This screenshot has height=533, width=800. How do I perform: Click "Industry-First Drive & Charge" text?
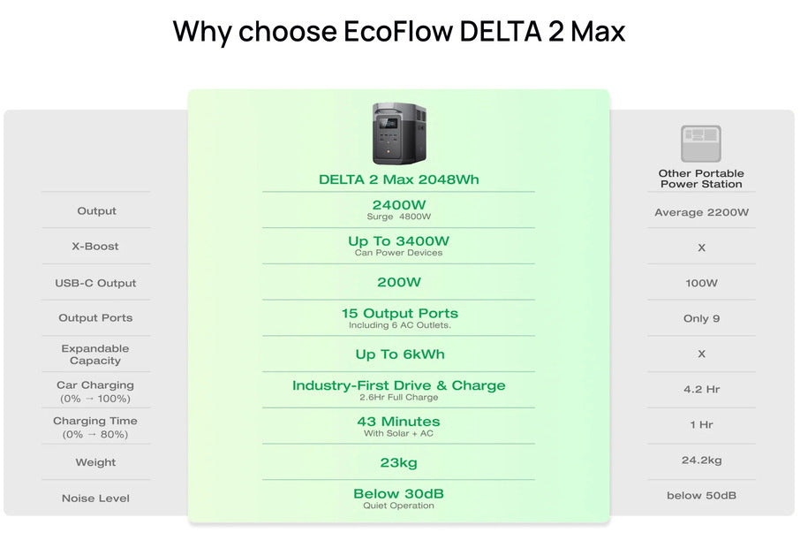399,385
